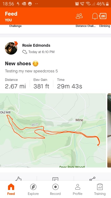The height and width of the screenshot is (198, 111).
Task: Open comments on the New shoes activity
Action: (x=55, y=179)
